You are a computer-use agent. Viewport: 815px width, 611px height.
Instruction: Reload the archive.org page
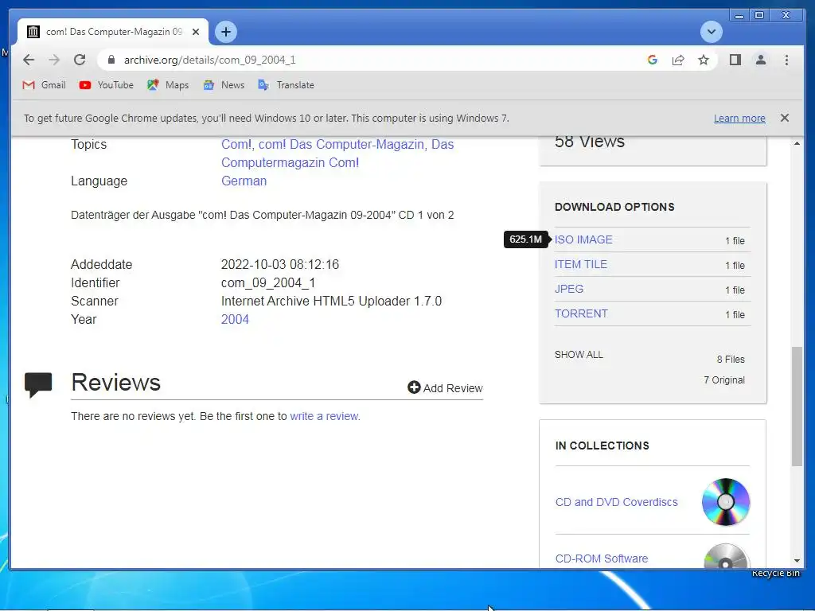pyautogui.click(x=80, y=60)
